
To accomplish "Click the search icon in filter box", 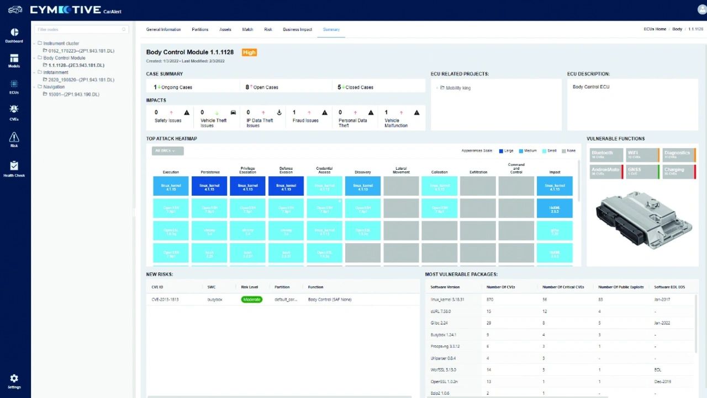I will [124, 29].
